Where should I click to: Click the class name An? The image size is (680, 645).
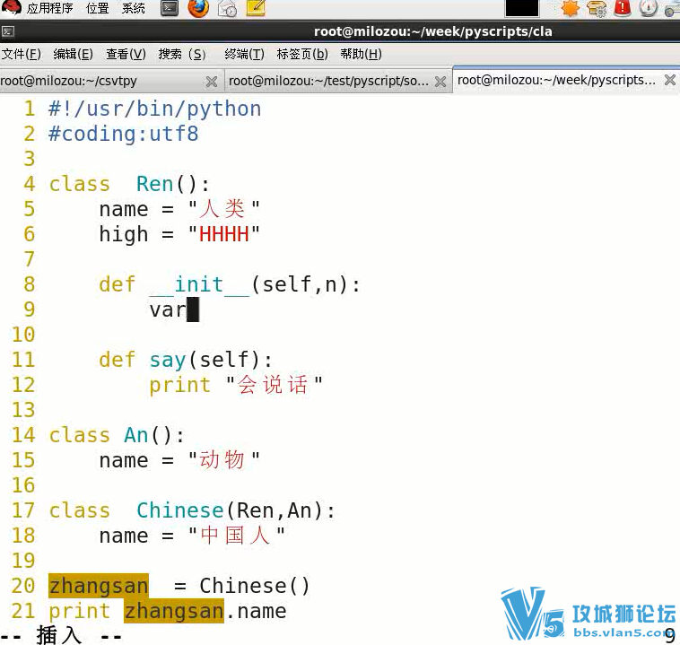coord(136,435)
